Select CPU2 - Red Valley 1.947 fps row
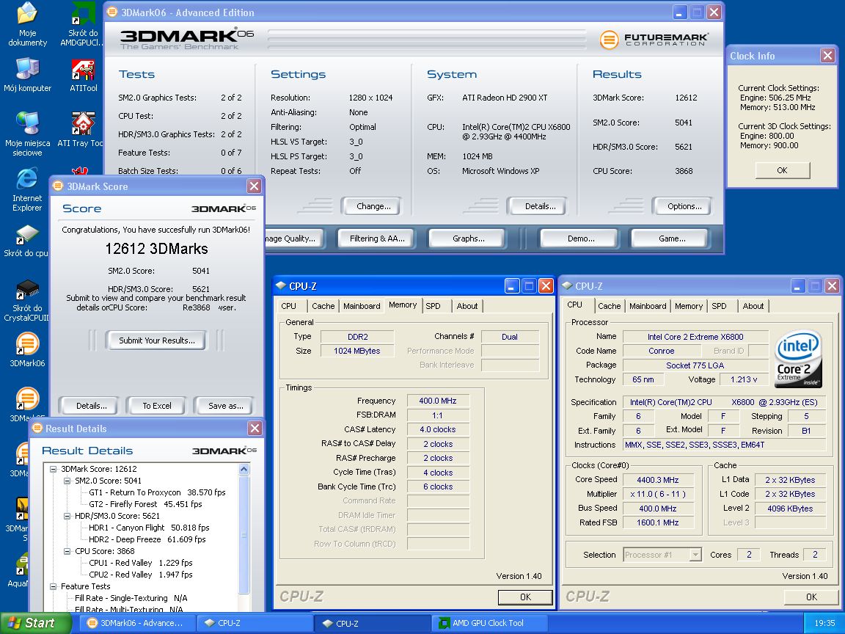The image size is (845, 634). pyautogui.click(x=140, y=575)
